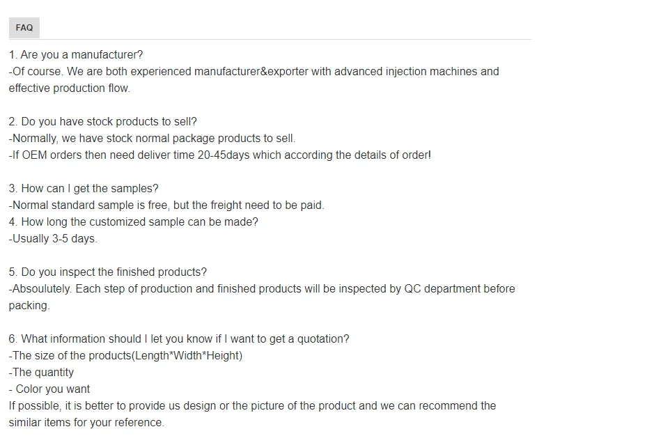Screen dimensions: 654x436
Task: Click the line "- Color you want"
Action: coord(49,389)
